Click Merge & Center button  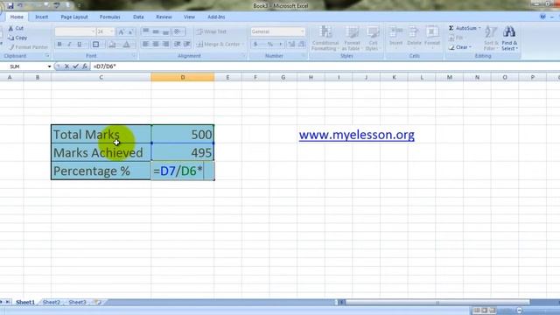click(220, 45)
